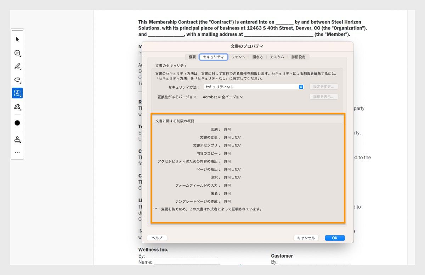Open the セキュリティ方法 dropdown
The image size is (425, 275).
click(x=253, y=87)
